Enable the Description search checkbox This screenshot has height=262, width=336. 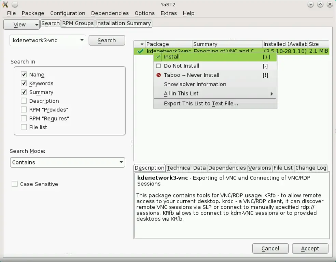tap(24, 101)
